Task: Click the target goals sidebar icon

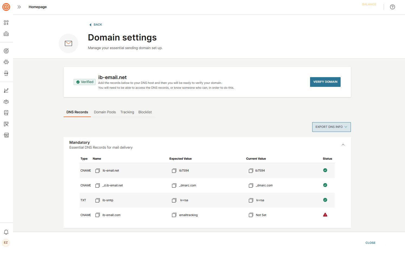Action: [6, 51]
